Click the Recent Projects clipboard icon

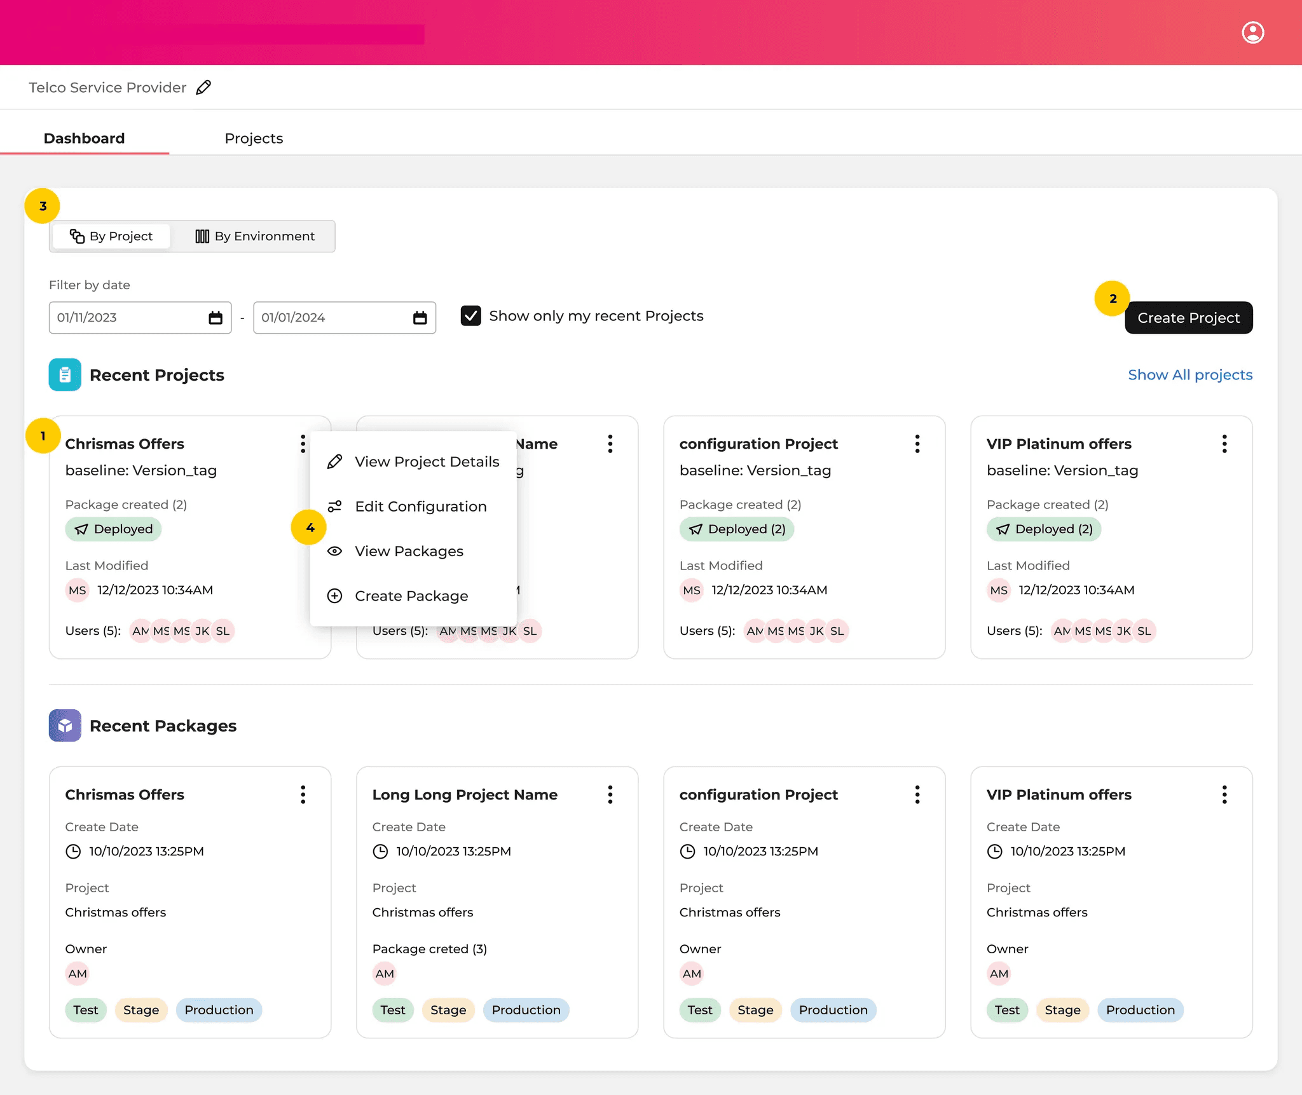point(65,375)
